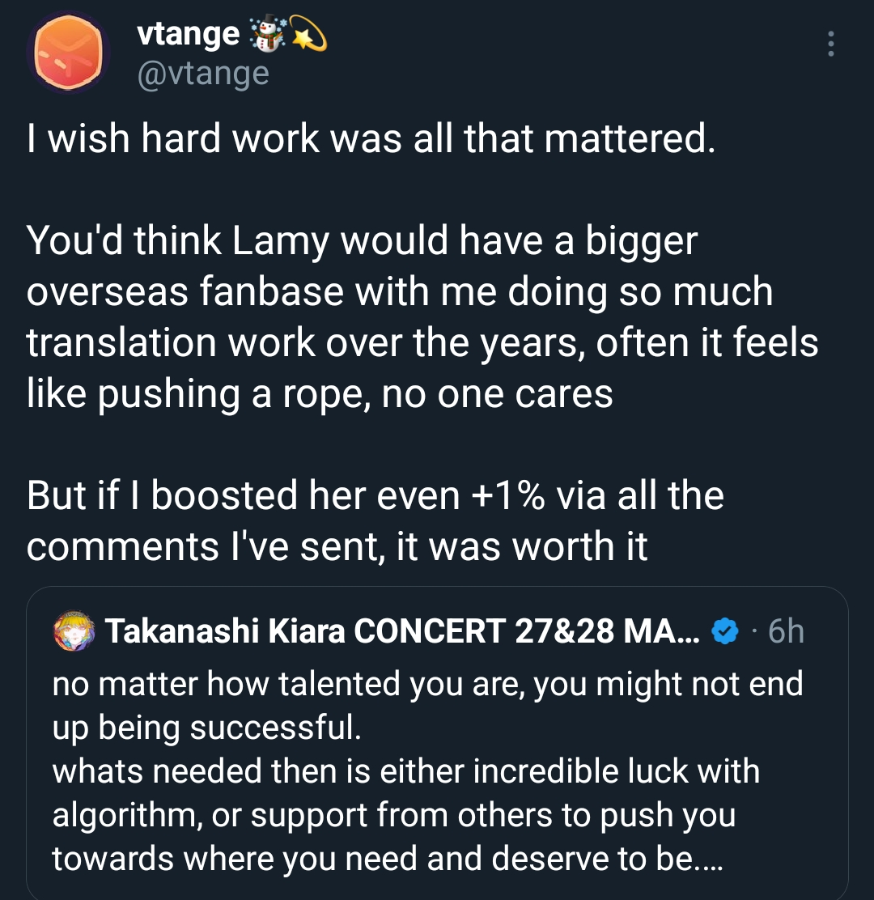Select the line "I wish hard work was all that mattered."

tap(371, 139)
